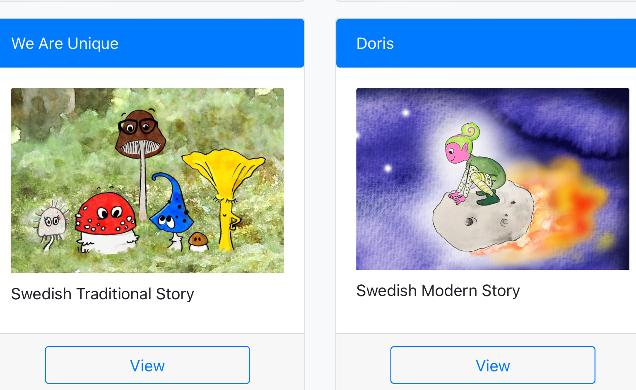Click the We Are Unique card title
636x390 pixels.
pyautogui.click(x=65, y=43)
